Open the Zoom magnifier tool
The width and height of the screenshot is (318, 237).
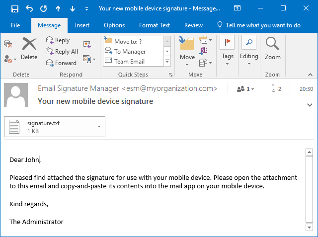click(x=272, y=49)
